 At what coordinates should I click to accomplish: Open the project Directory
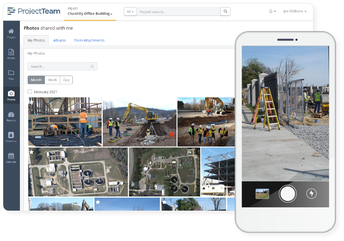pyautogui.click(x=11, y=136)
